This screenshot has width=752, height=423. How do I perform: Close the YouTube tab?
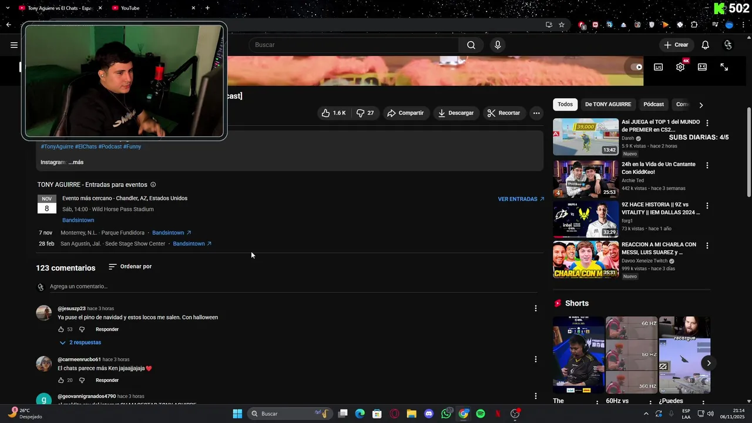pyautogui.click(x=193, y=8)
